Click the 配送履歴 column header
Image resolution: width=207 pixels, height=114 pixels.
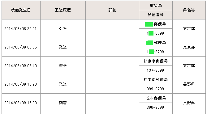coord(63,10)
